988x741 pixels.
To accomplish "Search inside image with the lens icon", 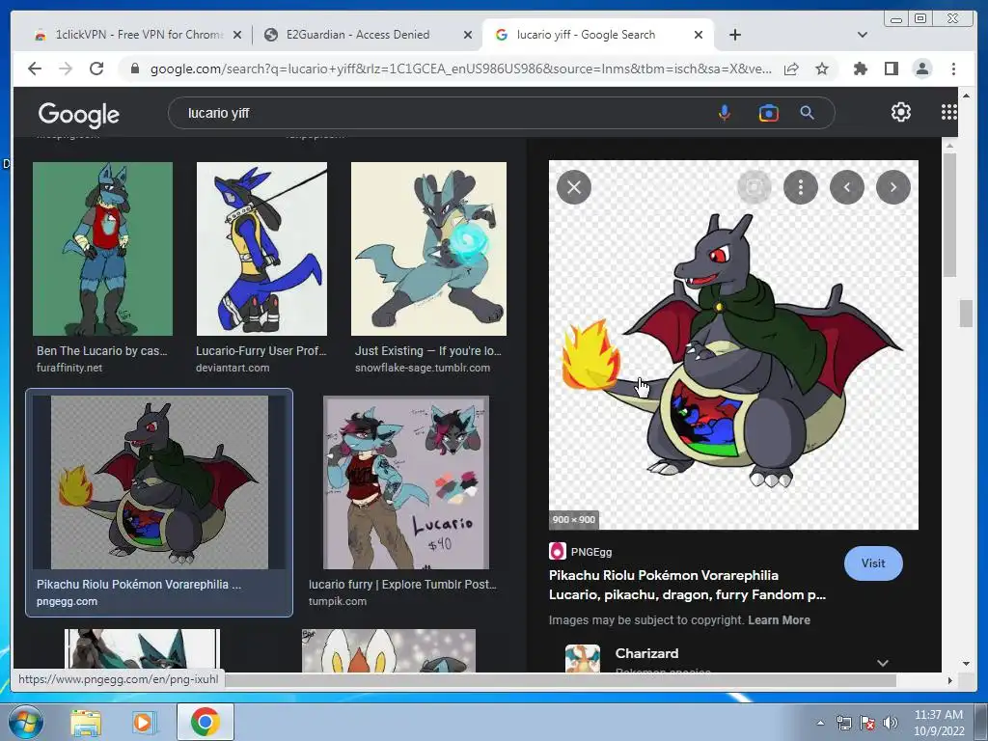I will pyautogui.click(x=755, y=187).
